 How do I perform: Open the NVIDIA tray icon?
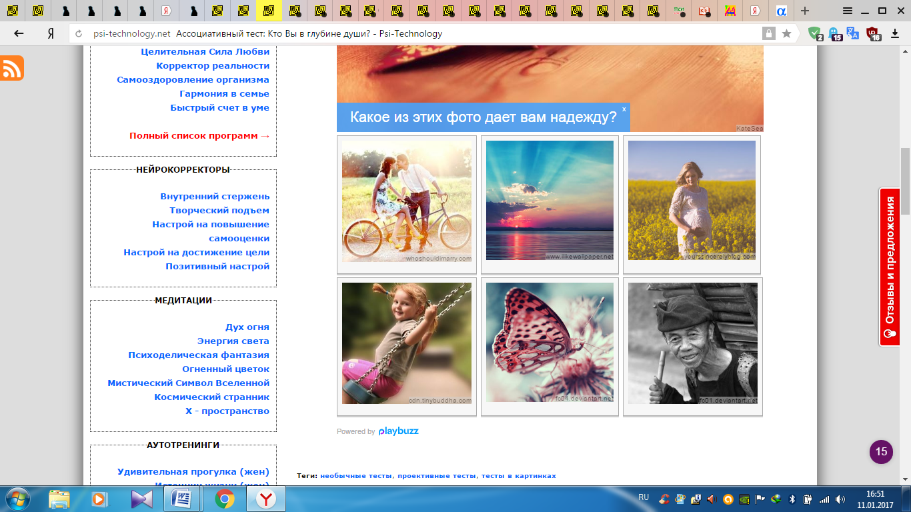(x=744, y=499)
